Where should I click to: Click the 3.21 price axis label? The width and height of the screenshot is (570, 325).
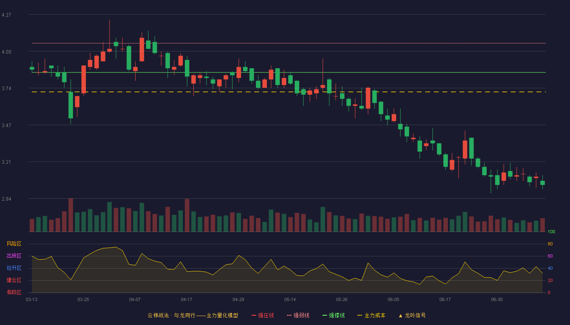pos(7,162)
